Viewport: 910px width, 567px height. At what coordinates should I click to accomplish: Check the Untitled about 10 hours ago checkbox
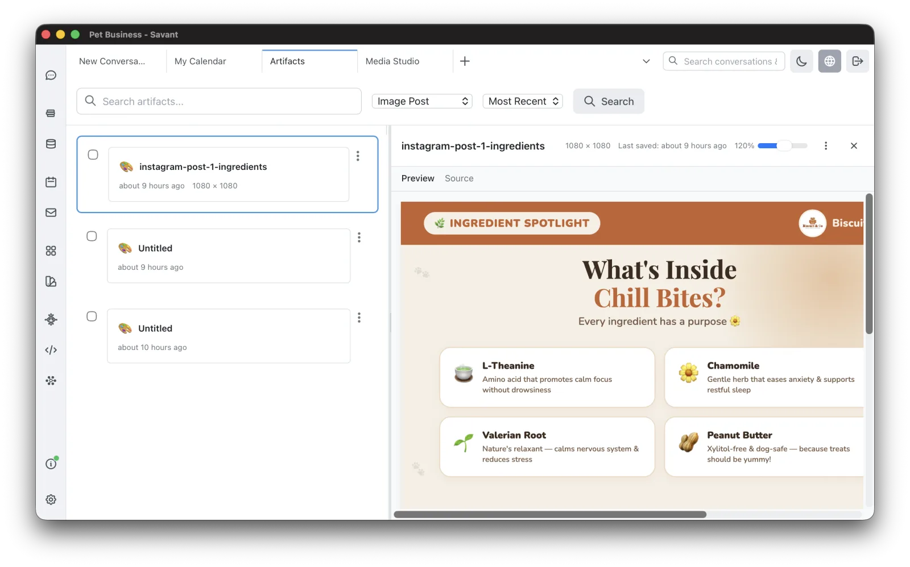point(92,316)
